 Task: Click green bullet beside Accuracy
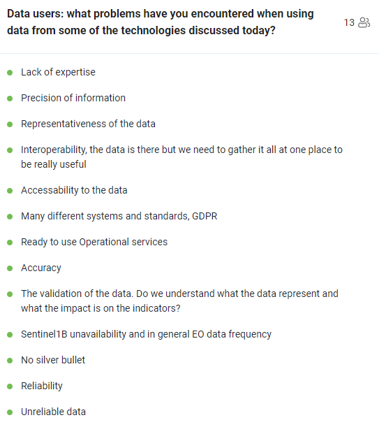point(10,268)
